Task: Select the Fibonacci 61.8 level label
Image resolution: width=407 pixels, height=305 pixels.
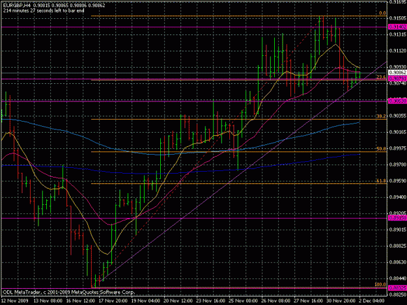Action: [x=381, y=181]
